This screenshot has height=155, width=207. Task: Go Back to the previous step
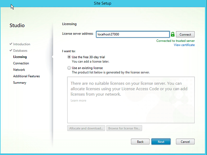coord(140,142)
